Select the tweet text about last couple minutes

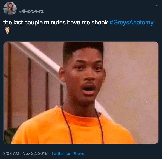[56, 23]
